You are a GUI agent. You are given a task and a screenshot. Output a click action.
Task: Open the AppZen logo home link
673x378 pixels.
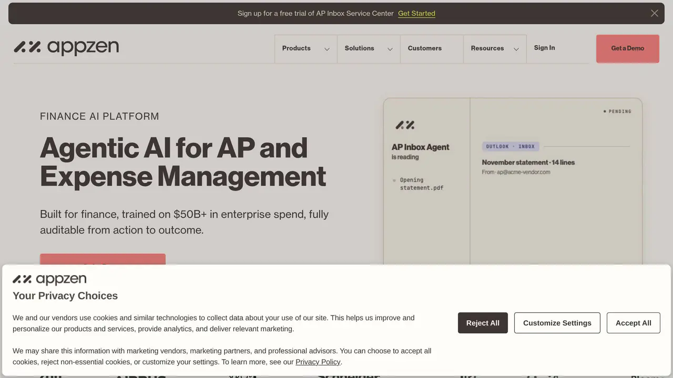point(66,47)
